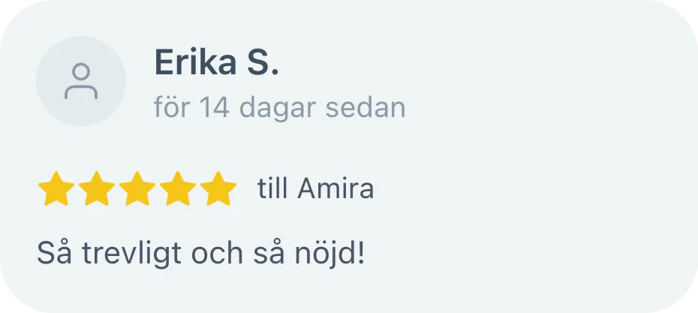The height and width of the screenshot is (313, 698).
Task: Click the word "nöjd!" in the review
Action: click(x=330, y=254)
